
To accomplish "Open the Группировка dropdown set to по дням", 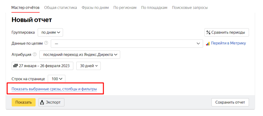I will click(50, 32).
